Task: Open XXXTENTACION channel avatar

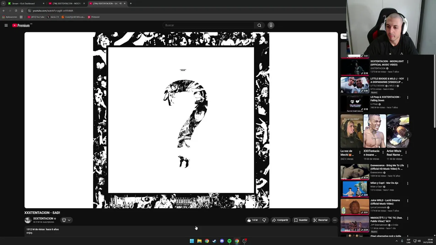Action: [x=28, y=220]
